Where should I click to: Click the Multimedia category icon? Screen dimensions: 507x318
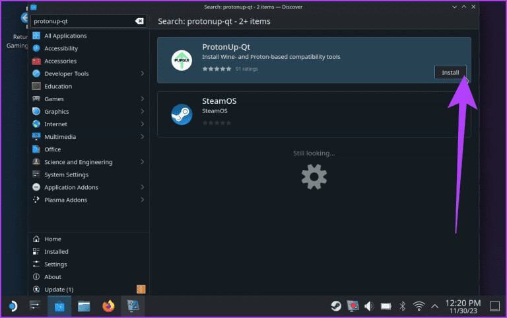36,137
